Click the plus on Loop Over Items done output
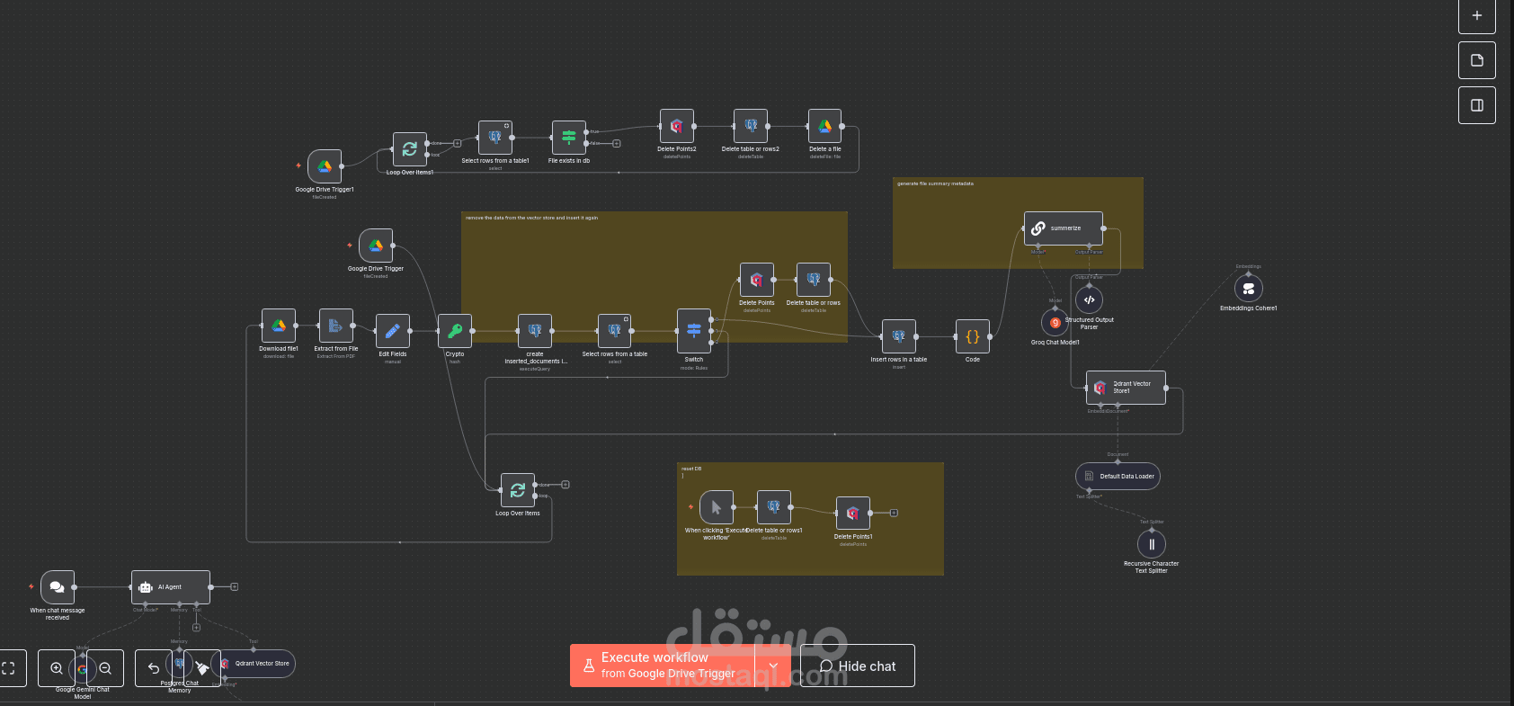Image resolution: width=1514 pixels, height=706 pixels. 566,485
